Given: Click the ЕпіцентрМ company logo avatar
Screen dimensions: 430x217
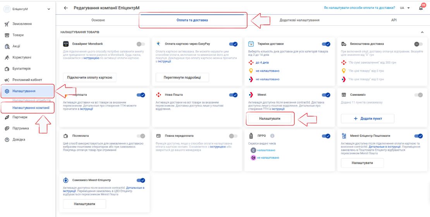Looking at the screenshot, I should click(x=7, y=9).
